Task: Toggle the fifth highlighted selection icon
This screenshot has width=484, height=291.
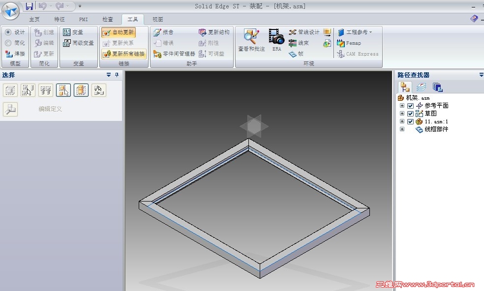Action: coord(81,90)
